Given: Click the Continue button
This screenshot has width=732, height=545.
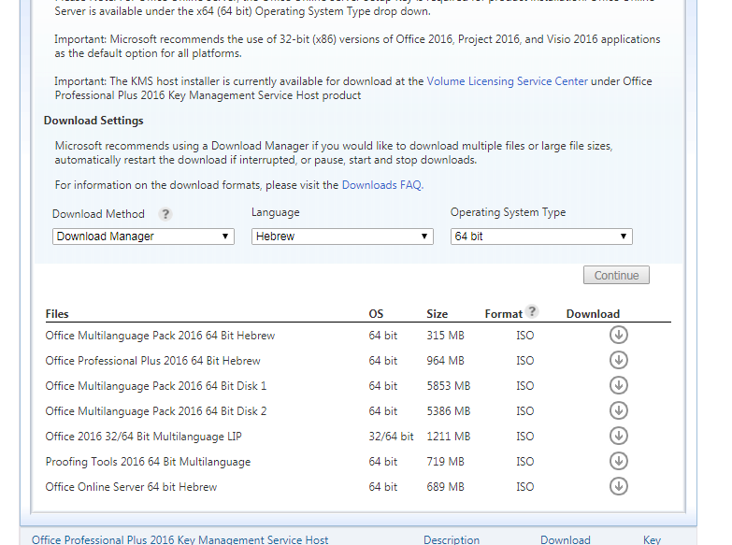Looking at the screenshot, I should (616, 275).
